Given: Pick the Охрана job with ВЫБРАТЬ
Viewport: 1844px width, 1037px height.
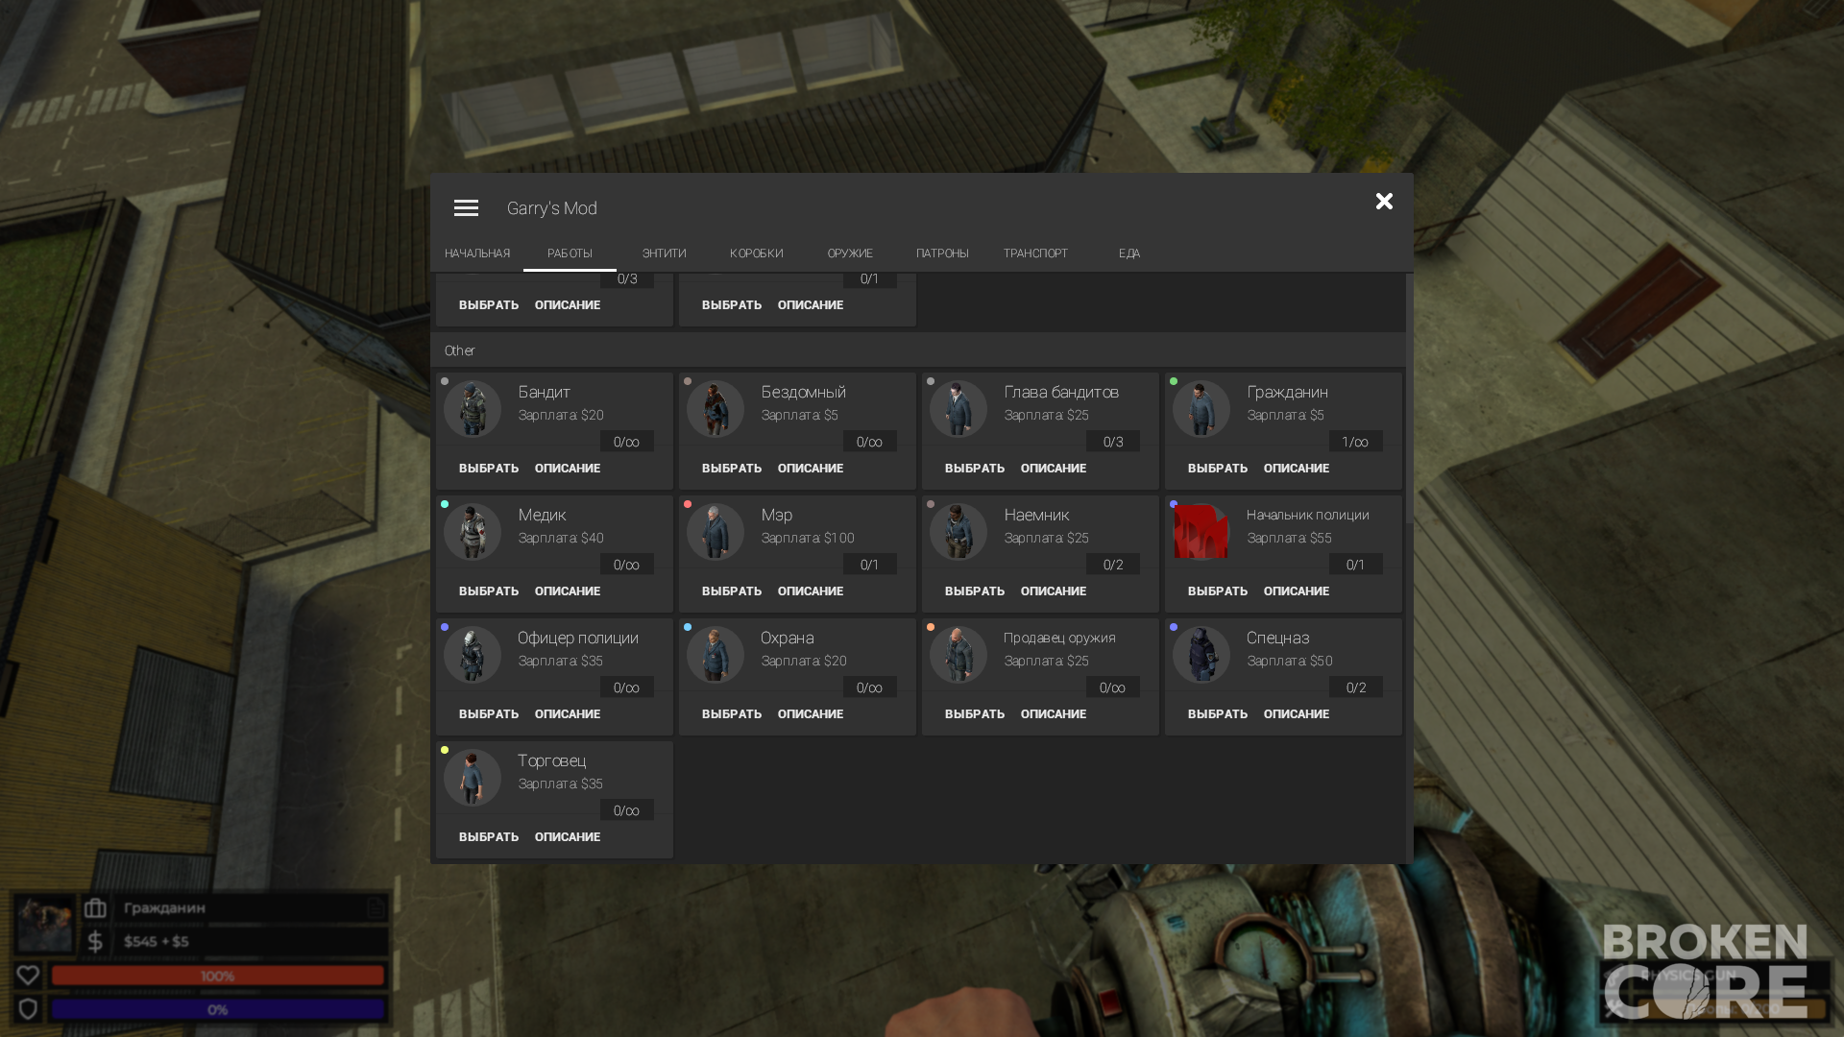Looking at the screenshot, I should (x=732, y=714).
